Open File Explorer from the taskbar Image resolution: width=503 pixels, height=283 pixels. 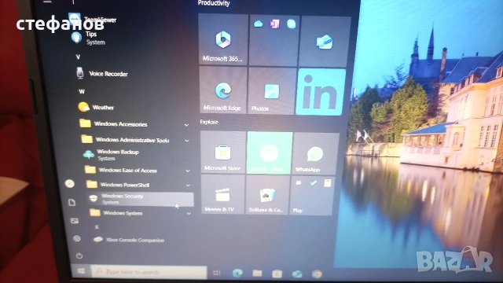tap(257, 274)
